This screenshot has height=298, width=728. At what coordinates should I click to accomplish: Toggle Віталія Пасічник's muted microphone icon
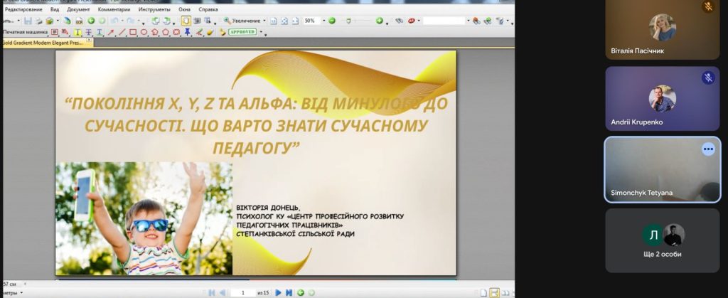(708, 6)
